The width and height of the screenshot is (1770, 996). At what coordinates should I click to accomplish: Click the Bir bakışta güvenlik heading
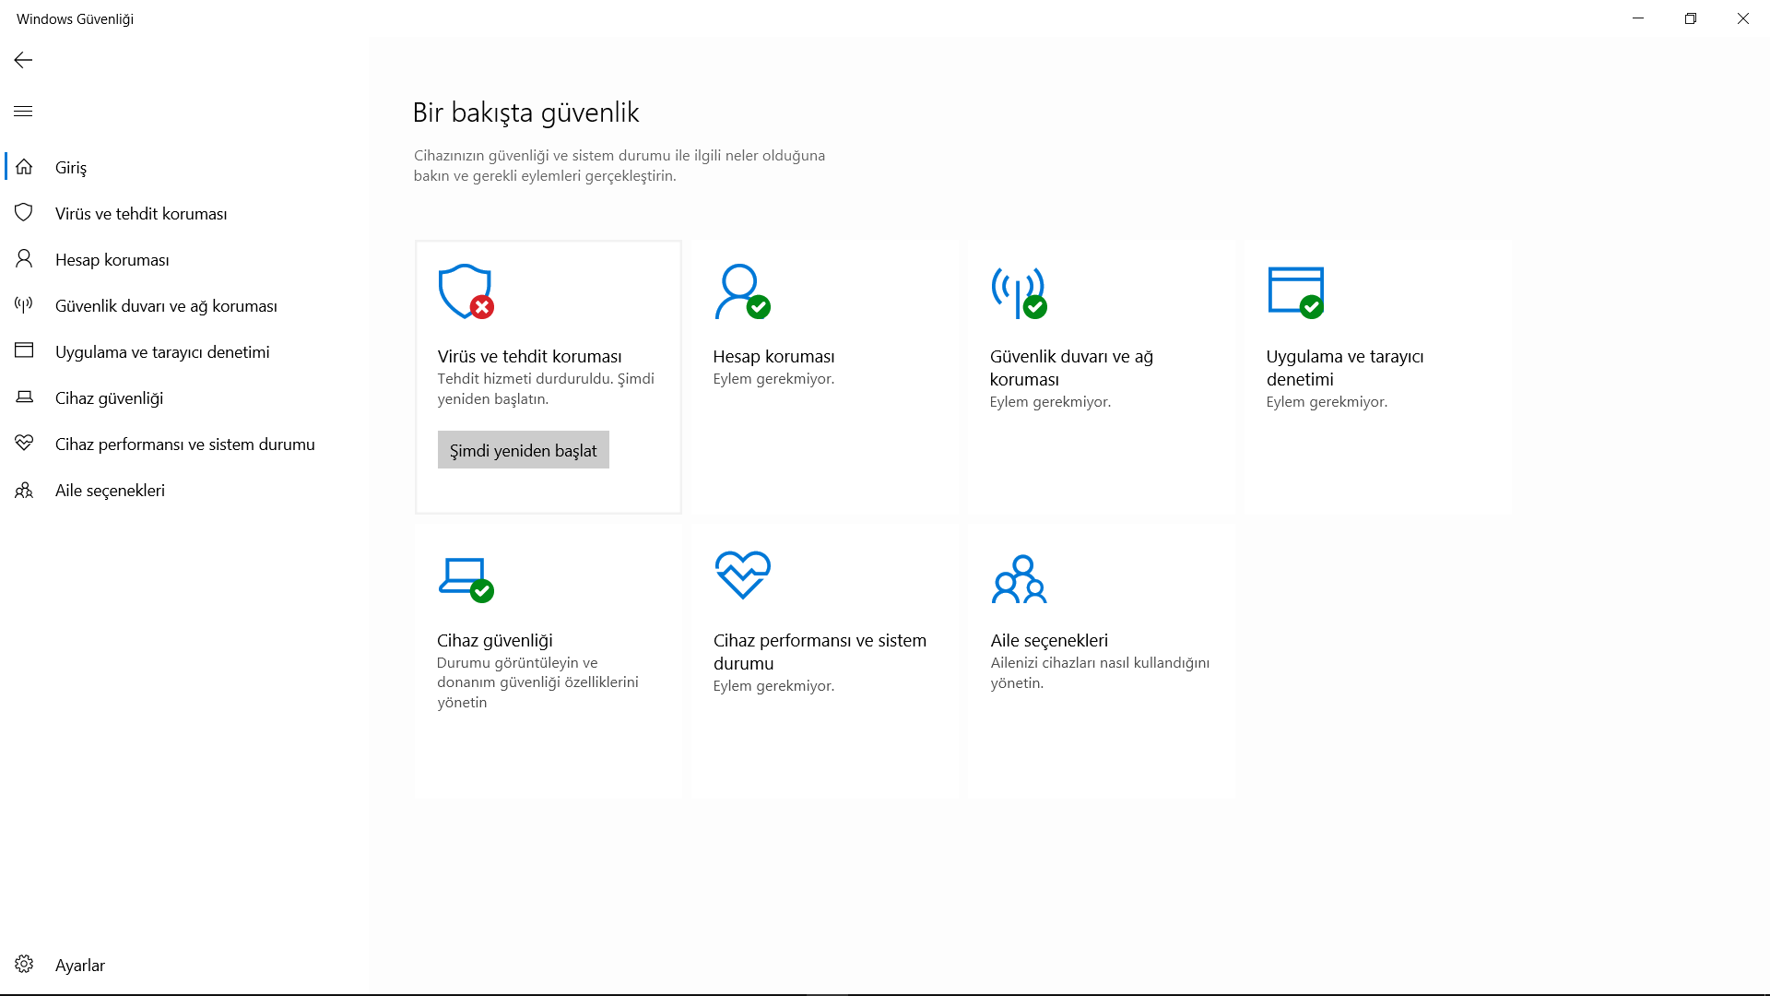pyautogui.click(x=525, y=113)
